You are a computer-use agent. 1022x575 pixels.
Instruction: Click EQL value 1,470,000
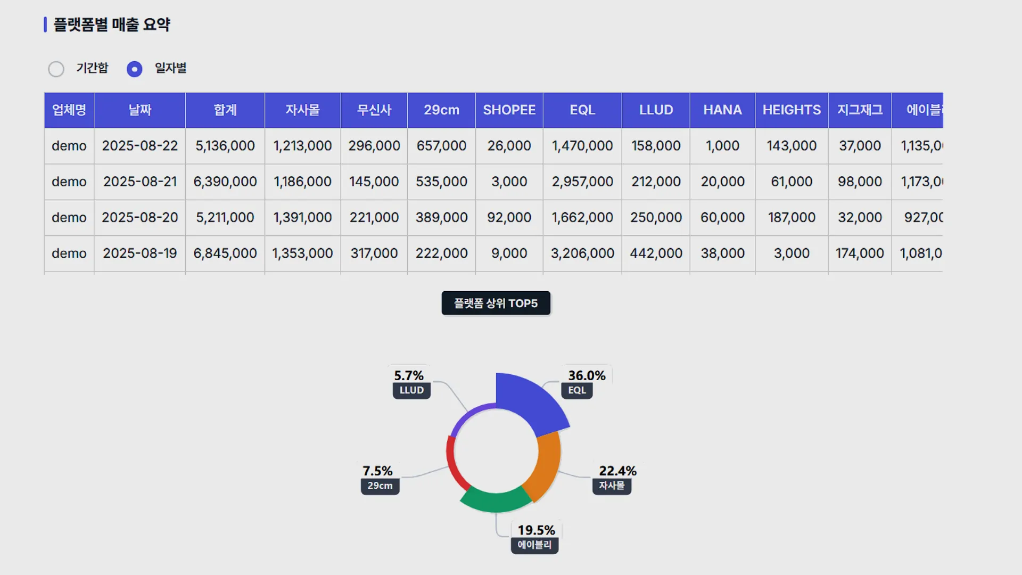click(582, 146)
